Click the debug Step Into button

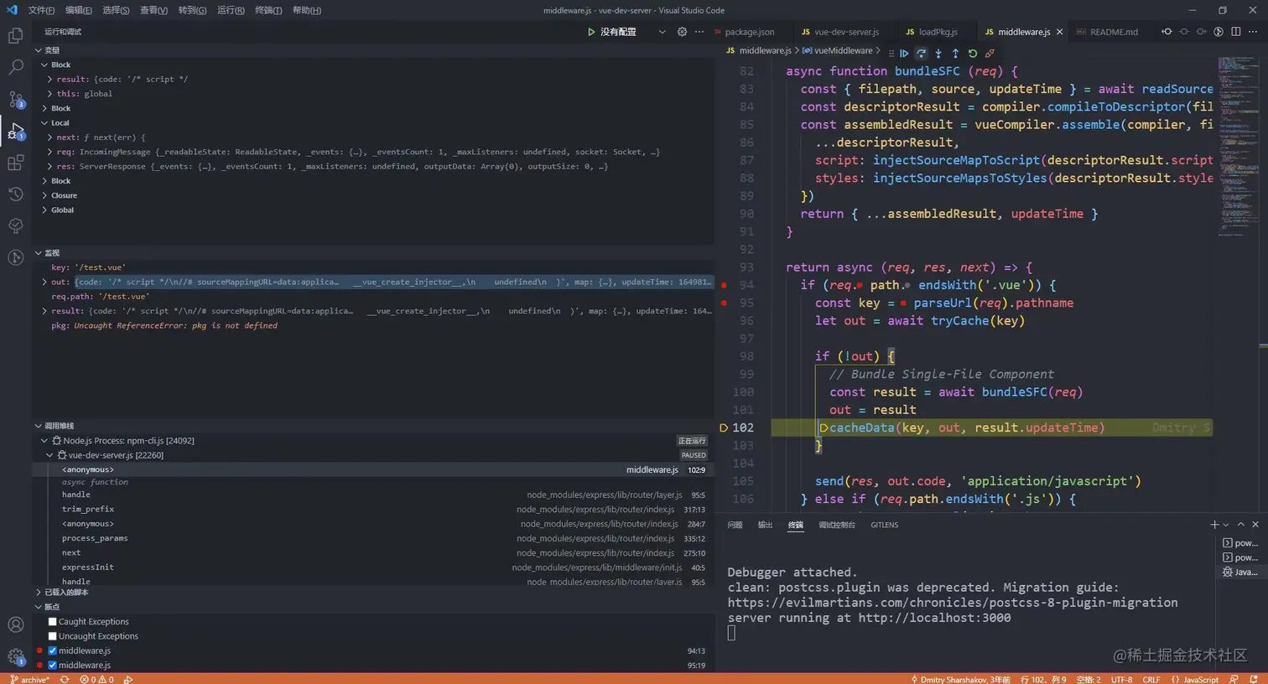click(x=938, y=53)
